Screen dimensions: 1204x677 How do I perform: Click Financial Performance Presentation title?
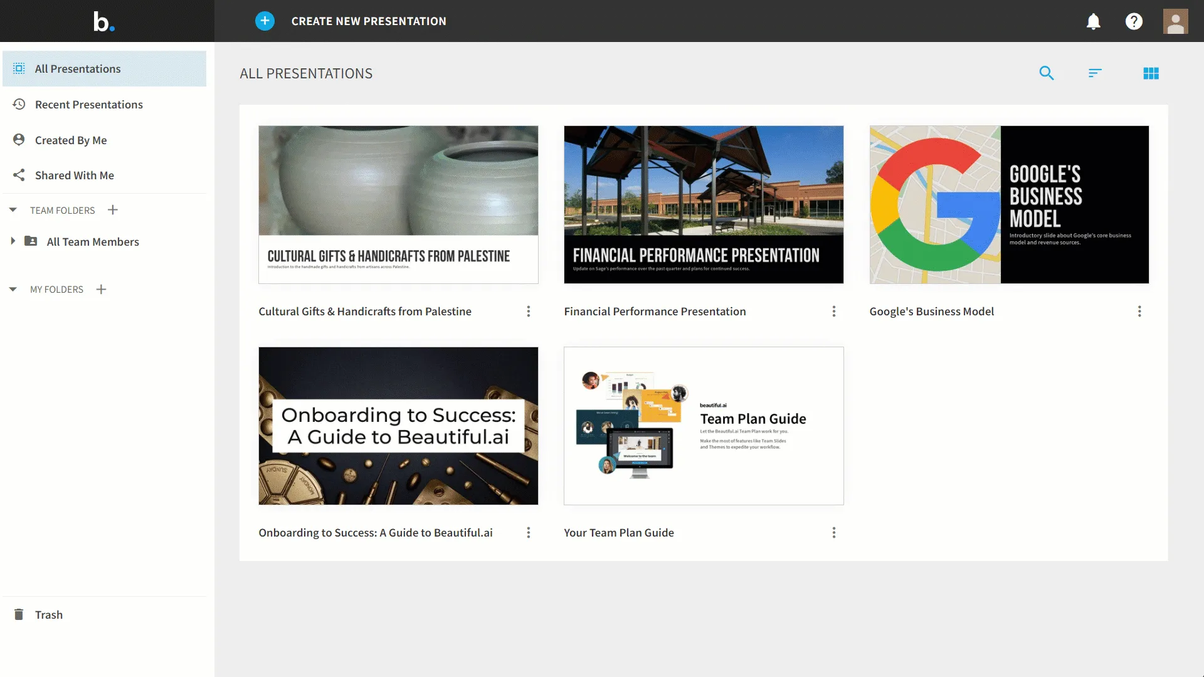click(x=655, y=312)
